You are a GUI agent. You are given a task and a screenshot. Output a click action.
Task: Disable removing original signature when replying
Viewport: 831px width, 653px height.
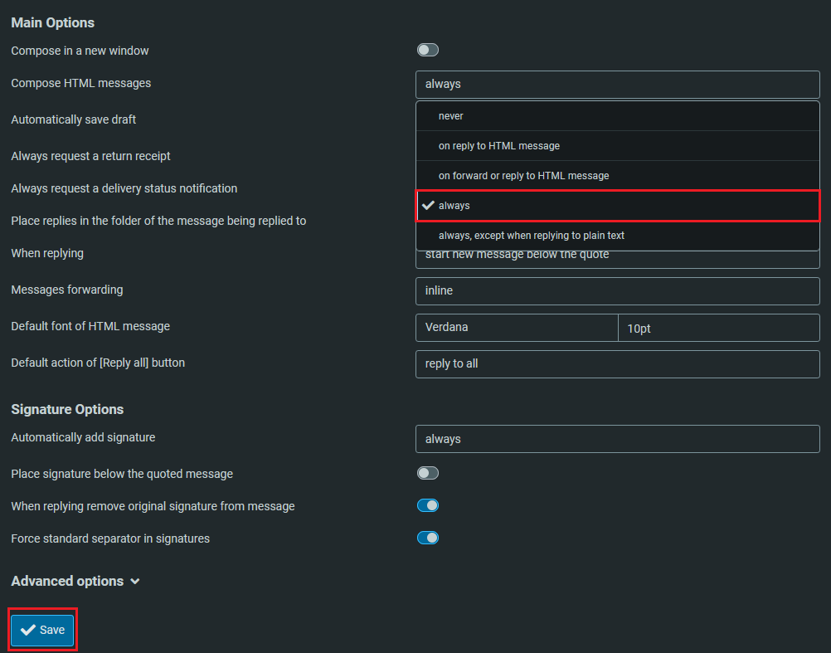[427, 506]
